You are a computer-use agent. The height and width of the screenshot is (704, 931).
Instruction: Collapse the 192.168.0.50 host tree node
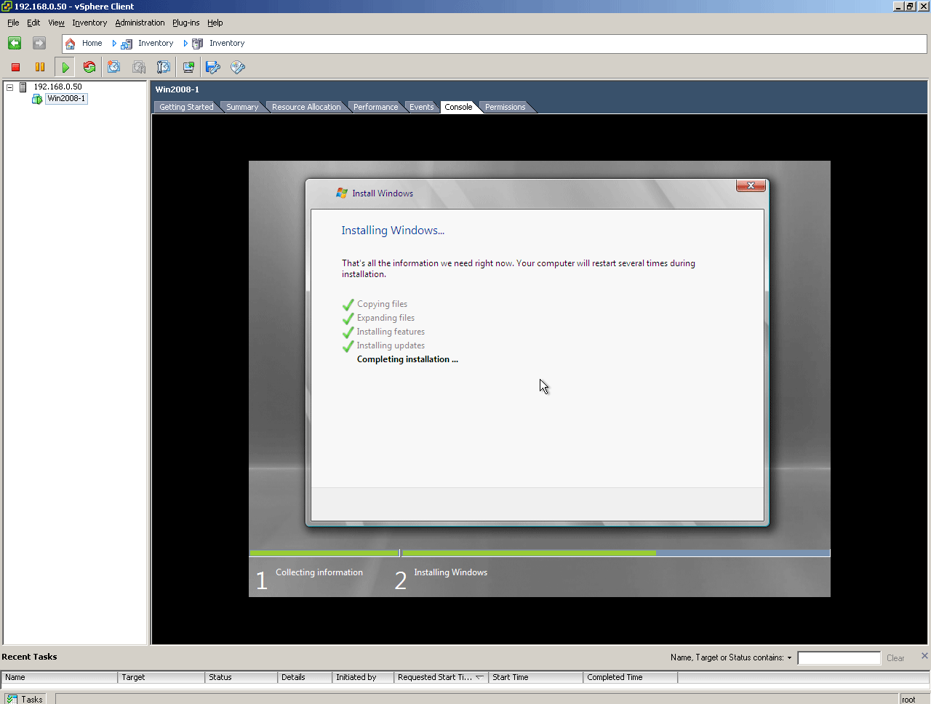tap(10, 87)
